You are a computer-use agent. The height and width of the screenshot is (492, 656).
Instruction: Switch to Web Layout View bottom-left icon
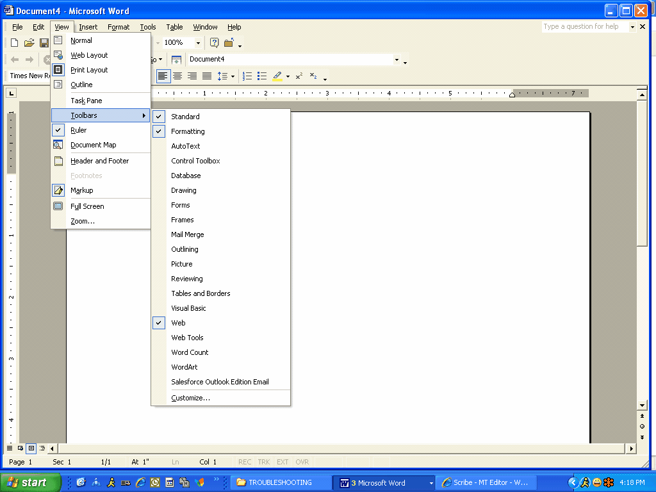(20, 448)
